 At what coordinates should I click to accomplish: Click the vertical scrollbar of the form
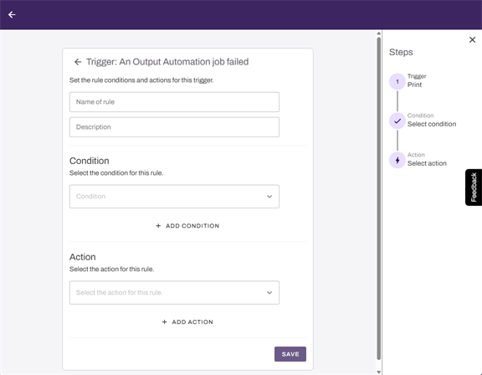tap(379, 198)
